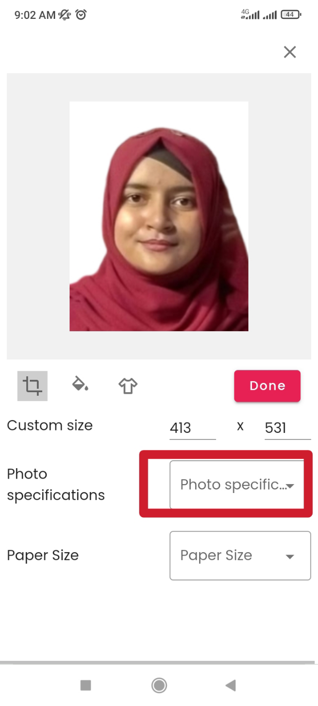Edit the custom height field showing 531

tap(287, 428)
